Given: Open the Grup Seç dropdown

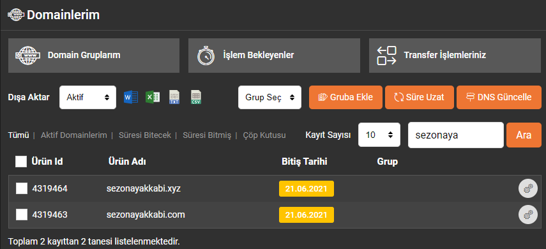Looking at the screenshot, I should pyautogui.click(x=269, y=97).
